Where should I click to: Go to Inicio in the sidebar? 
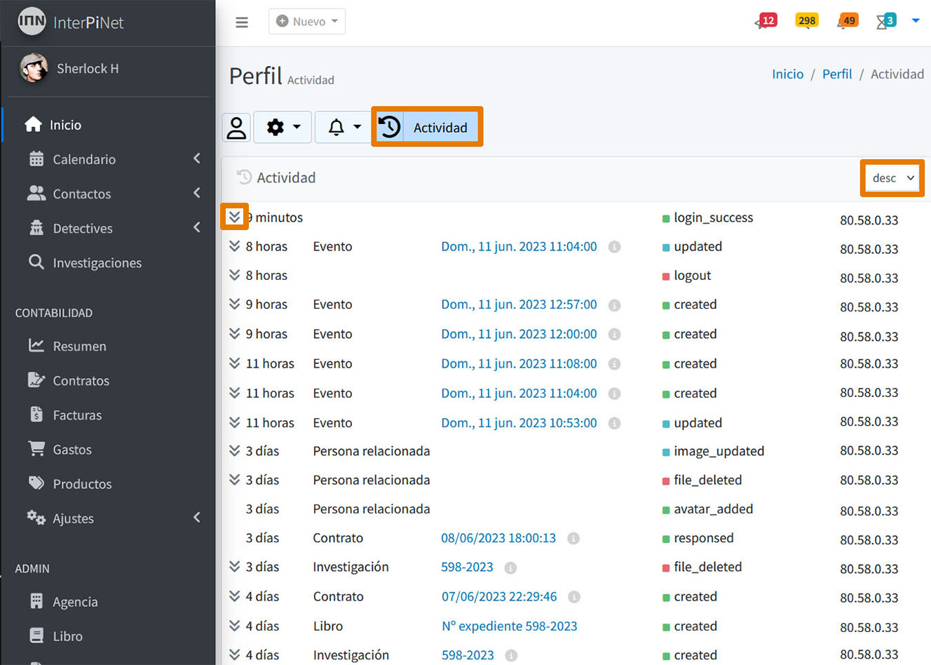pyautogui.click(x=65, y=125)
